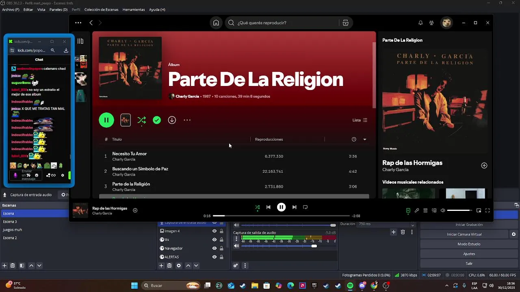Pause playback from the bottom player bar
The image size is (520, 292).
point(281,207)
